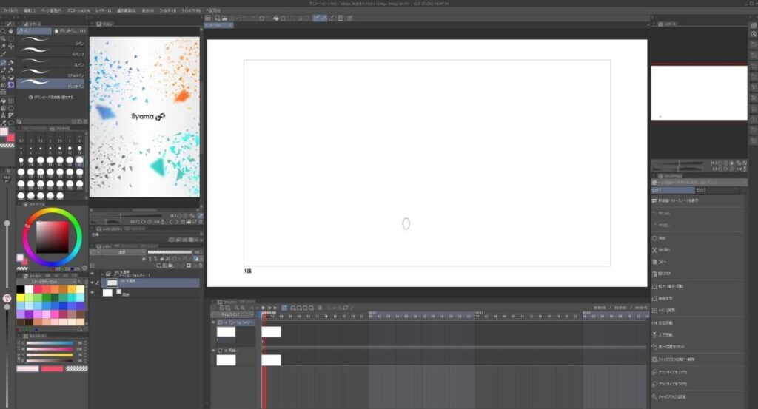The width and height of the screenshot is (758, 409).
Task: Open the Filter menu in the menu bar
Action: [x=166, y=11]
